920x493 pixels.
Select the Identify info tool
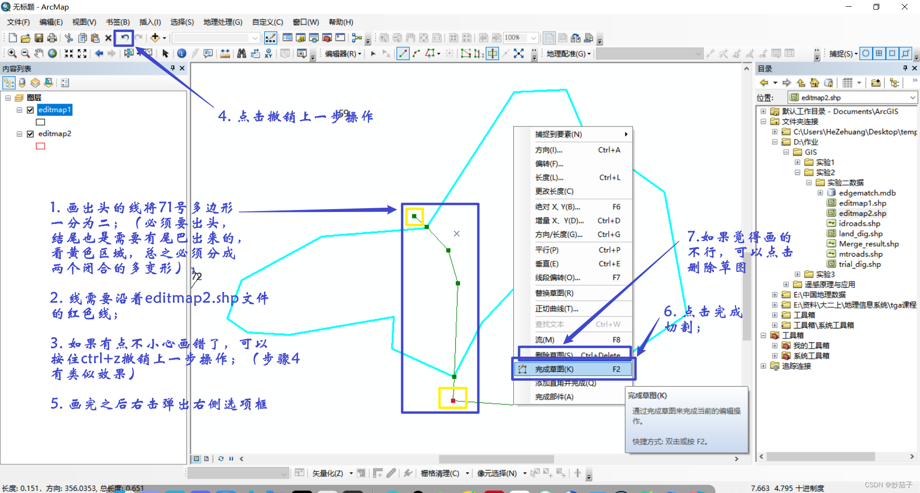(182, 53)
